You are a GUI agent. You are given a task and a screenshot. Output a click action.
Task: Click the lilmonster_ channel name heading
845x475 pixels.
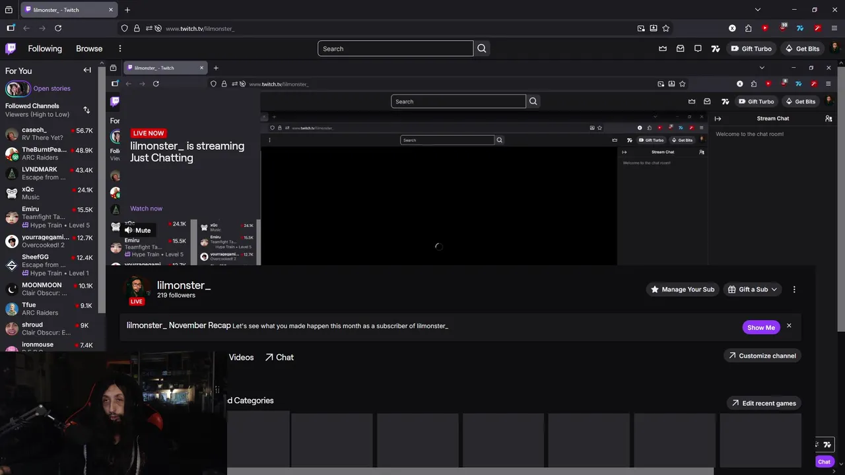pyautogui.click(x=184, y=286)
